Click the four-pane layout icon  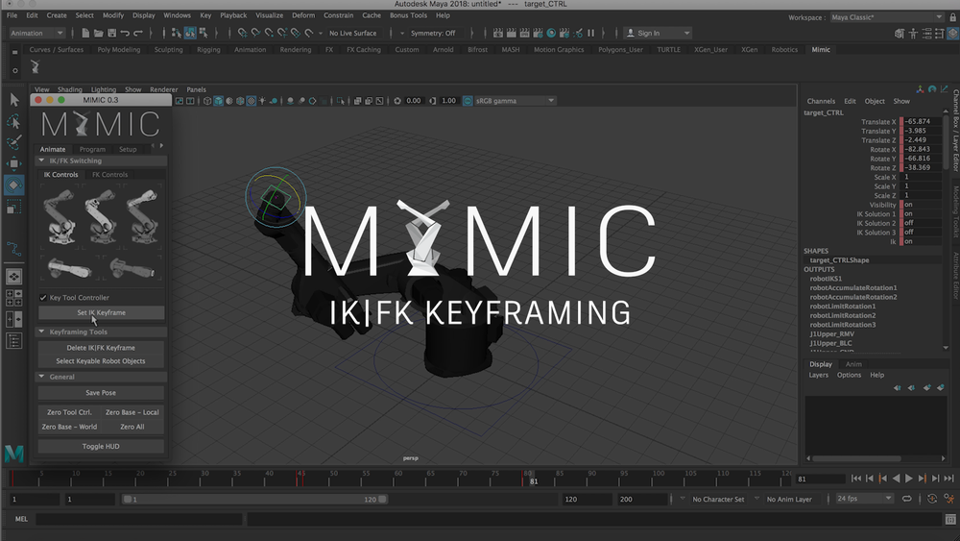pyautogui.click(x=14, y=298)
